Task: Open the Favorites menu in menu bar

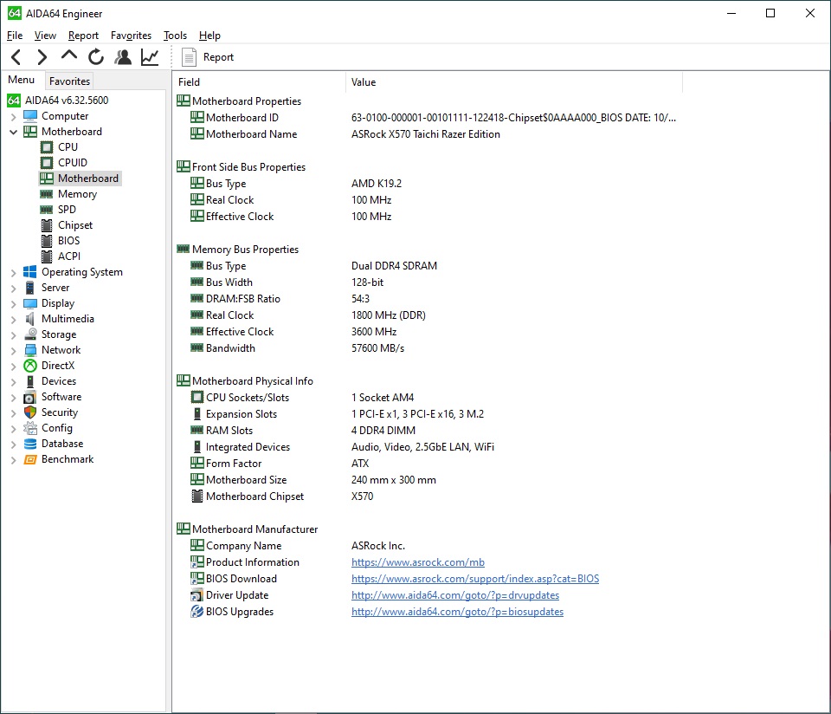Action: (x=131, y=36)
